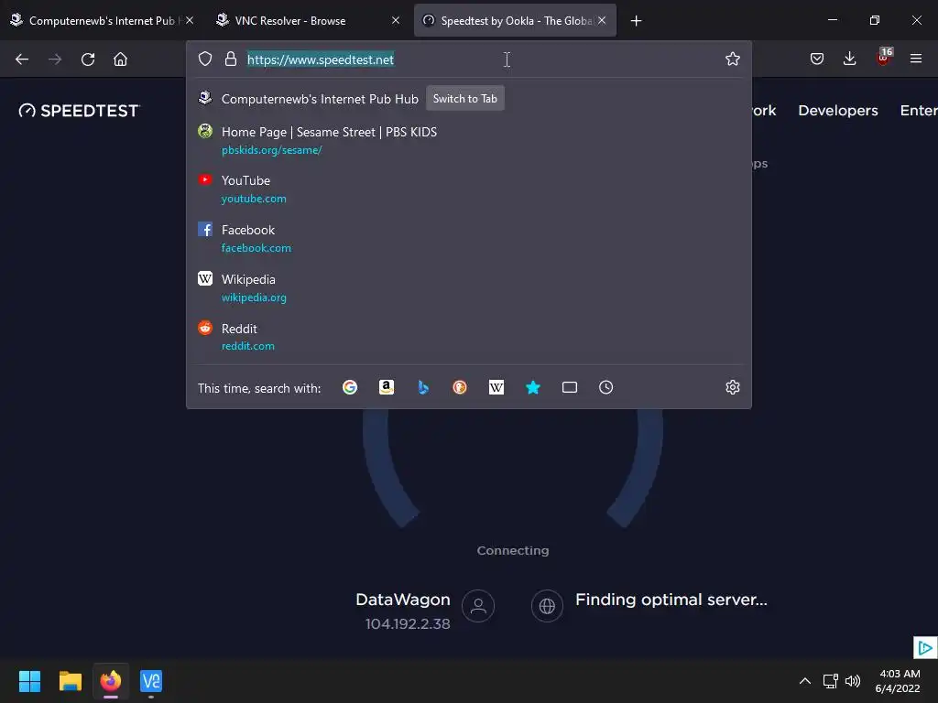Click Firefox icon in taskbar

click(x=111, y=681)
